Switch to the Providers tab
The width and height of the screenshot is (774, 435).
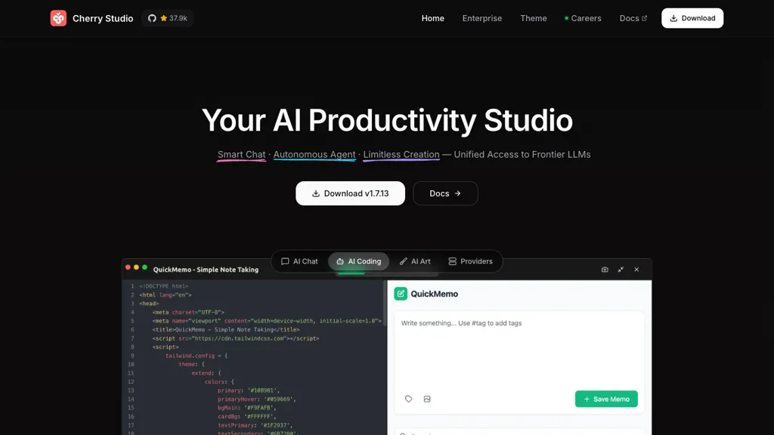(470, 261)
